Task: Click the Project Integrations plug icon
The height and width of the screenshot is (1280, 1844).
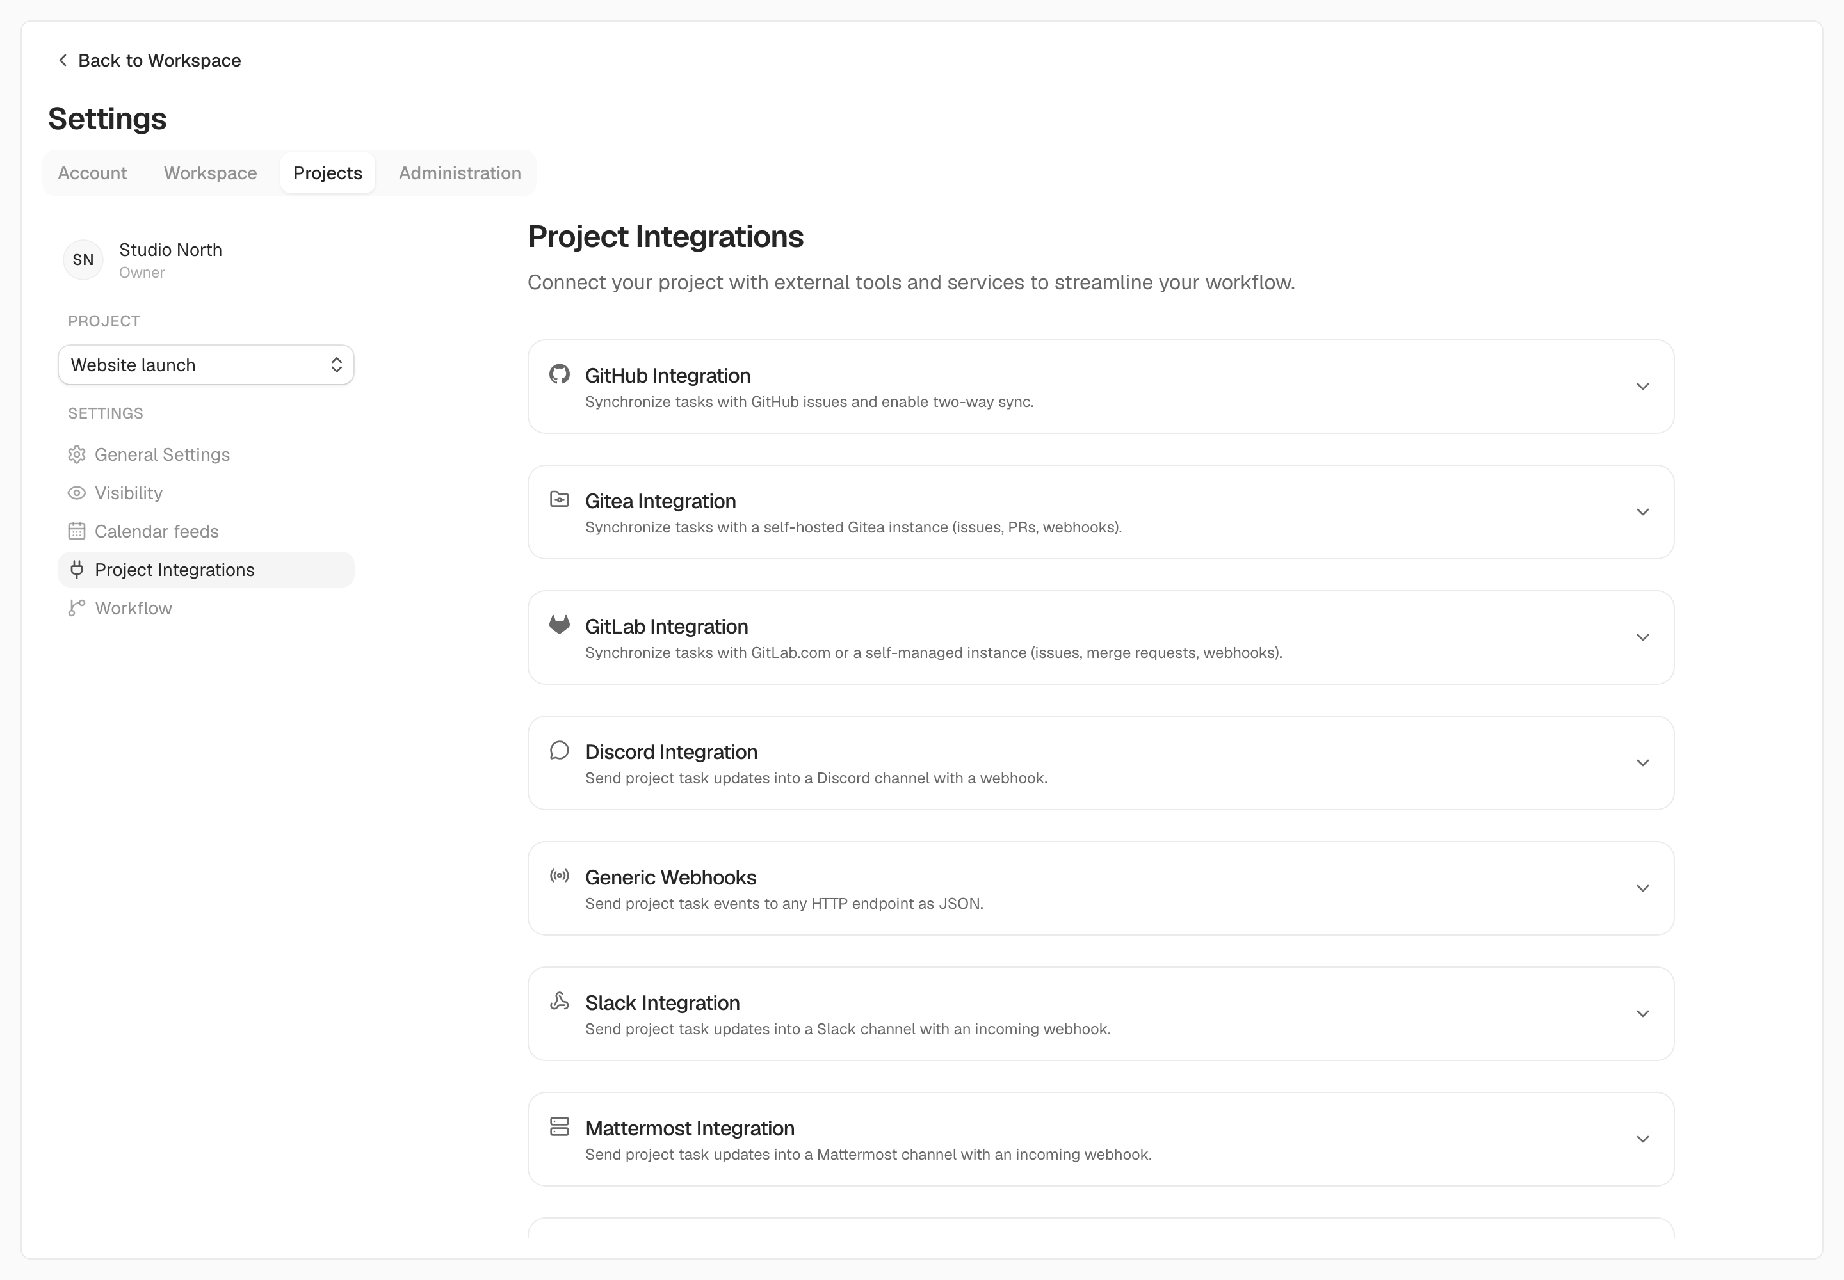Action: coord(76,570)
